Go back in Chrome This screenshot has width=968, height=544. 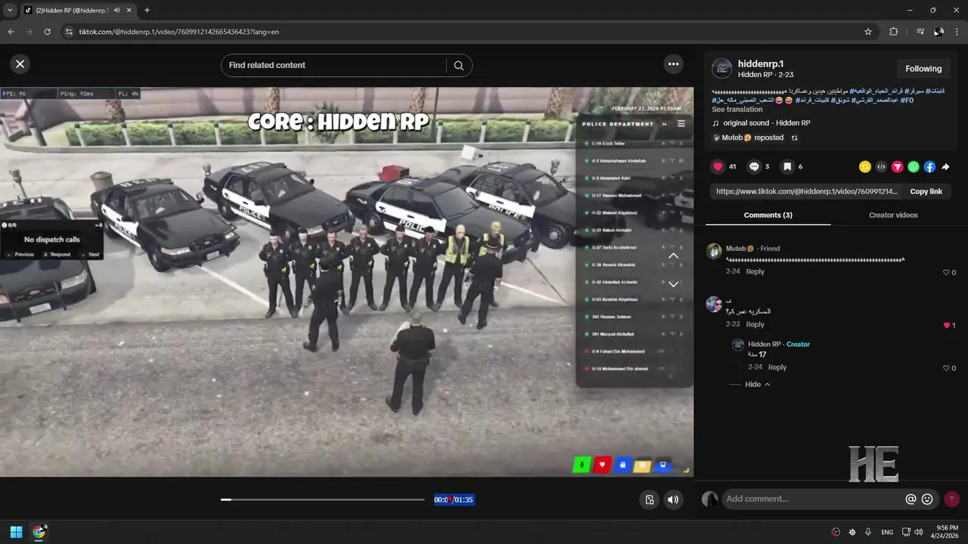11,32
